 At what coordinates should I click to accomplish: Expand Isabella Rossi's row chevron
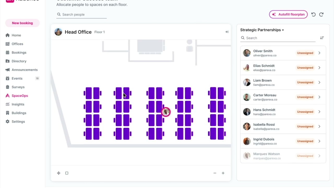tap(319, 126)
